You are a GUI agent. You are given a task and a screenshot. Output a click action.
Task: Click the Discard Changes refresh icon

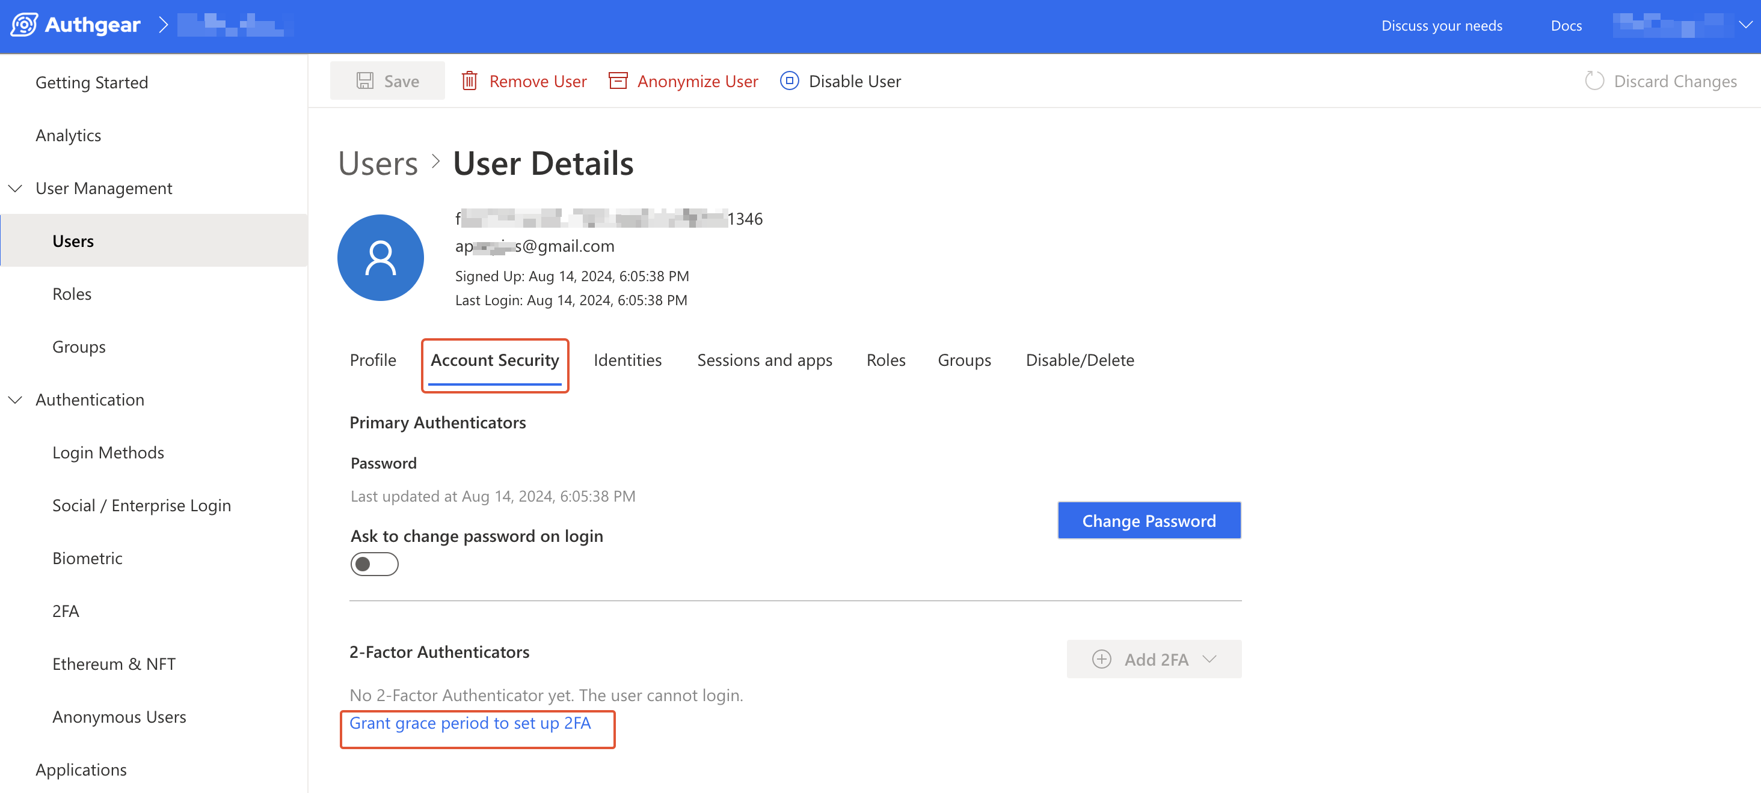[x=1594, y=81]
